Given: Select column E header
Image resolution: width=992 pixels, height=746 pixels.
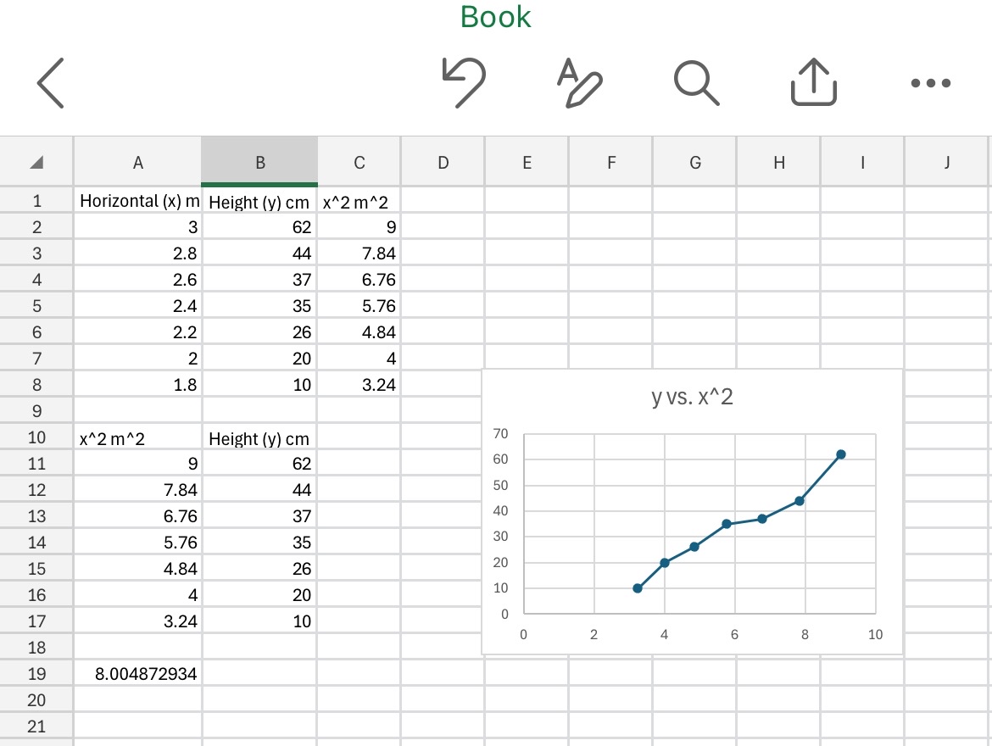Looking at the screenshot, I should click(x=527, y=163).
